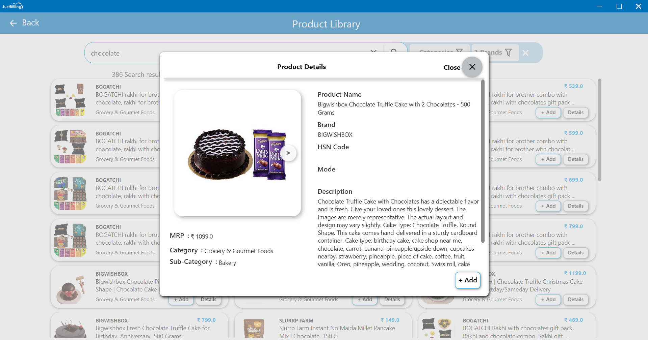This screenshot has height=341, width=648.
Task: Close the Product Details dialog
Action: click(472, 67)
